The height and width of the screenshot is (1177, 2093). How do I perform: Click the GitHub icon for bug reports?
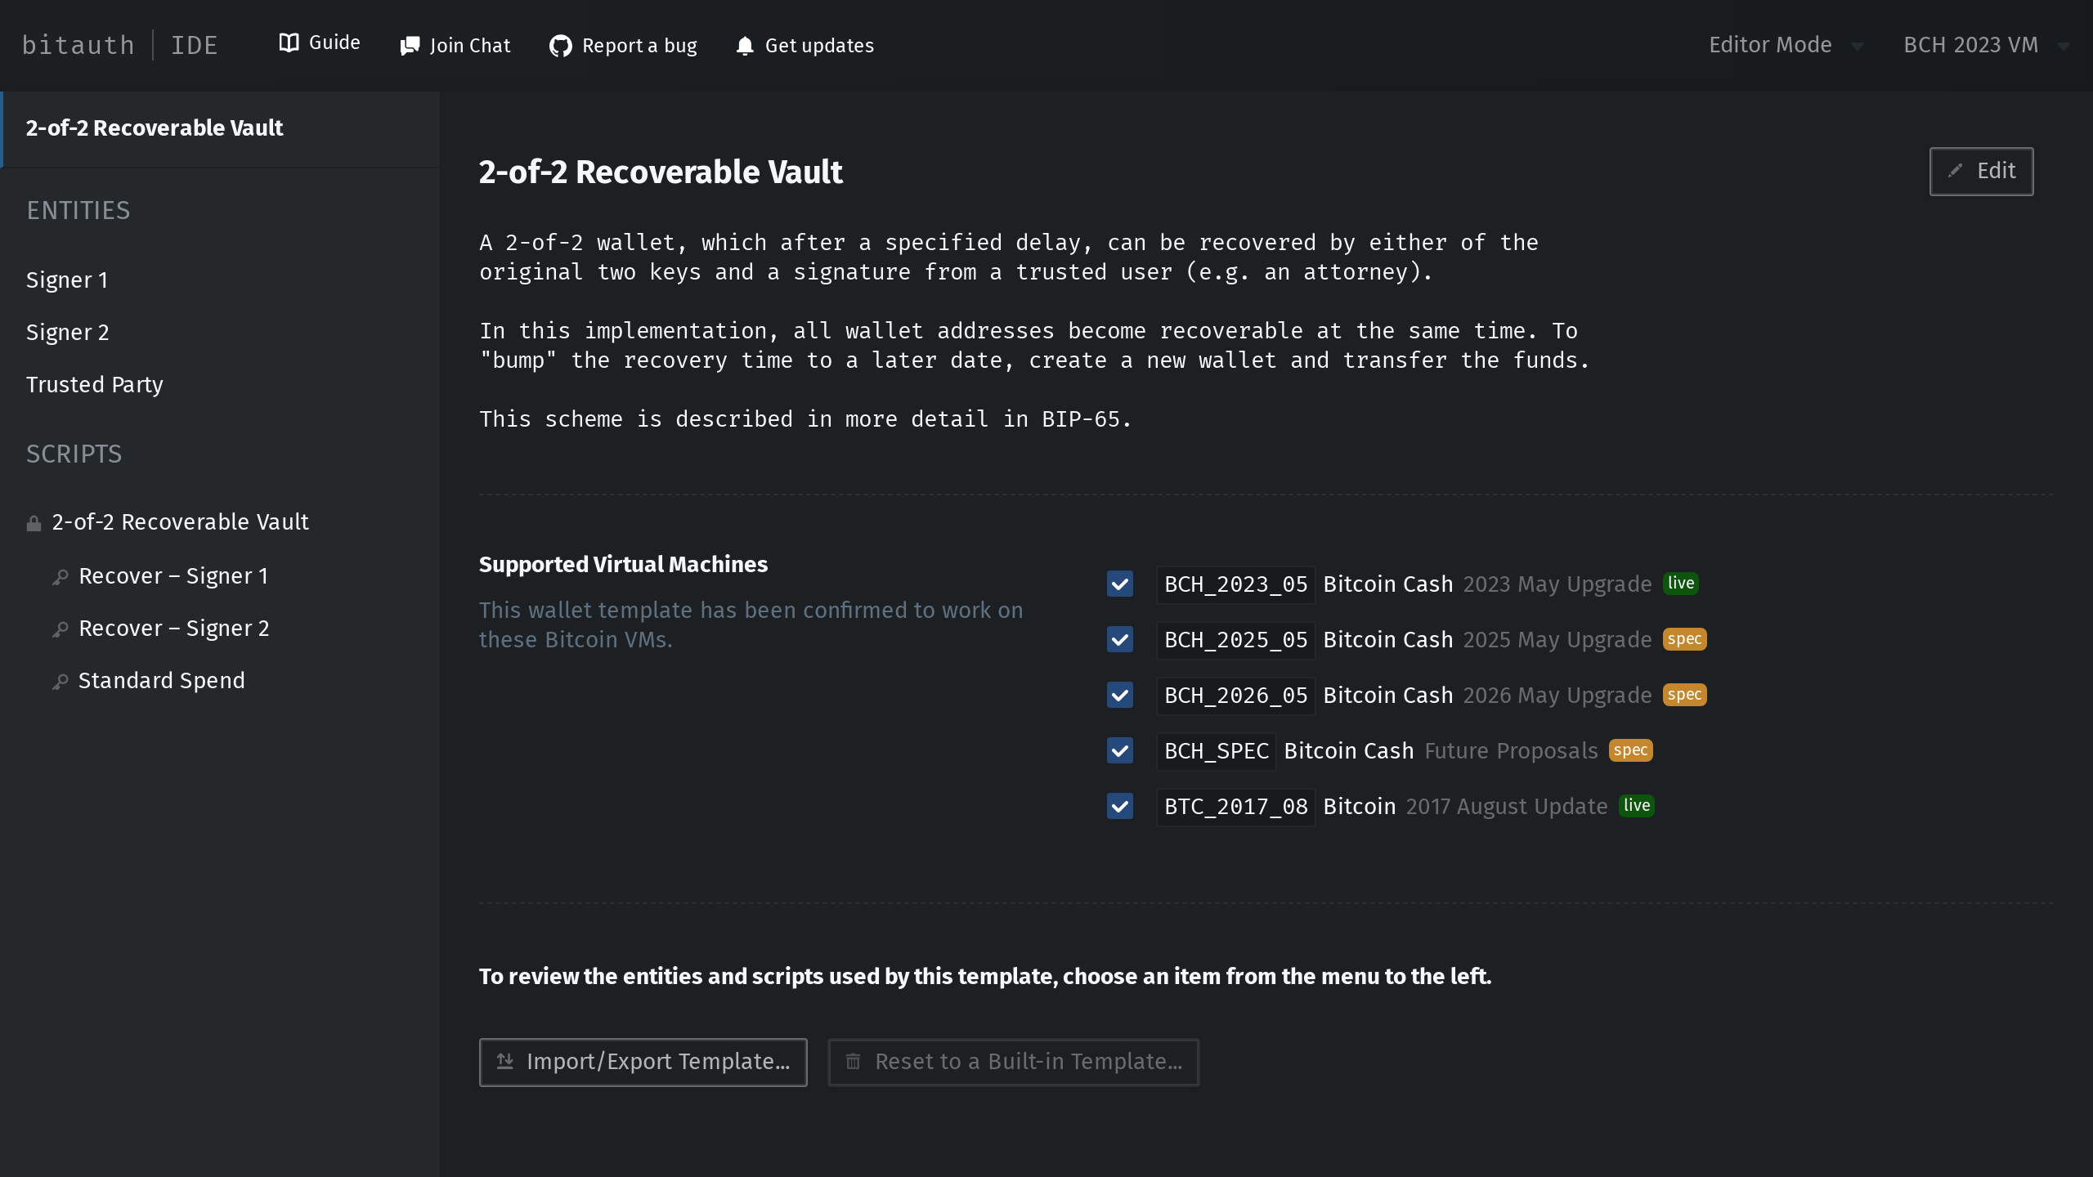pyautogui.click(x=560, y=46)
